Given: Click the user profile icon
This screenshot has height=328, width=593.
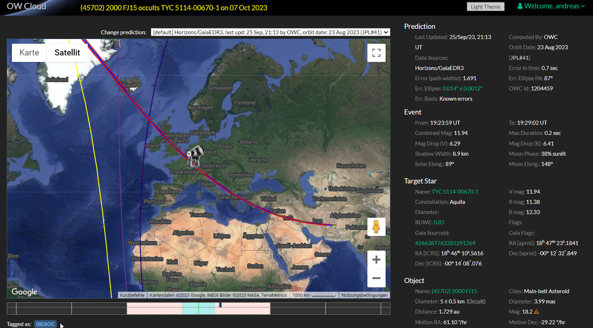Looking at the screenshot, I should click(x=520, y=6).
